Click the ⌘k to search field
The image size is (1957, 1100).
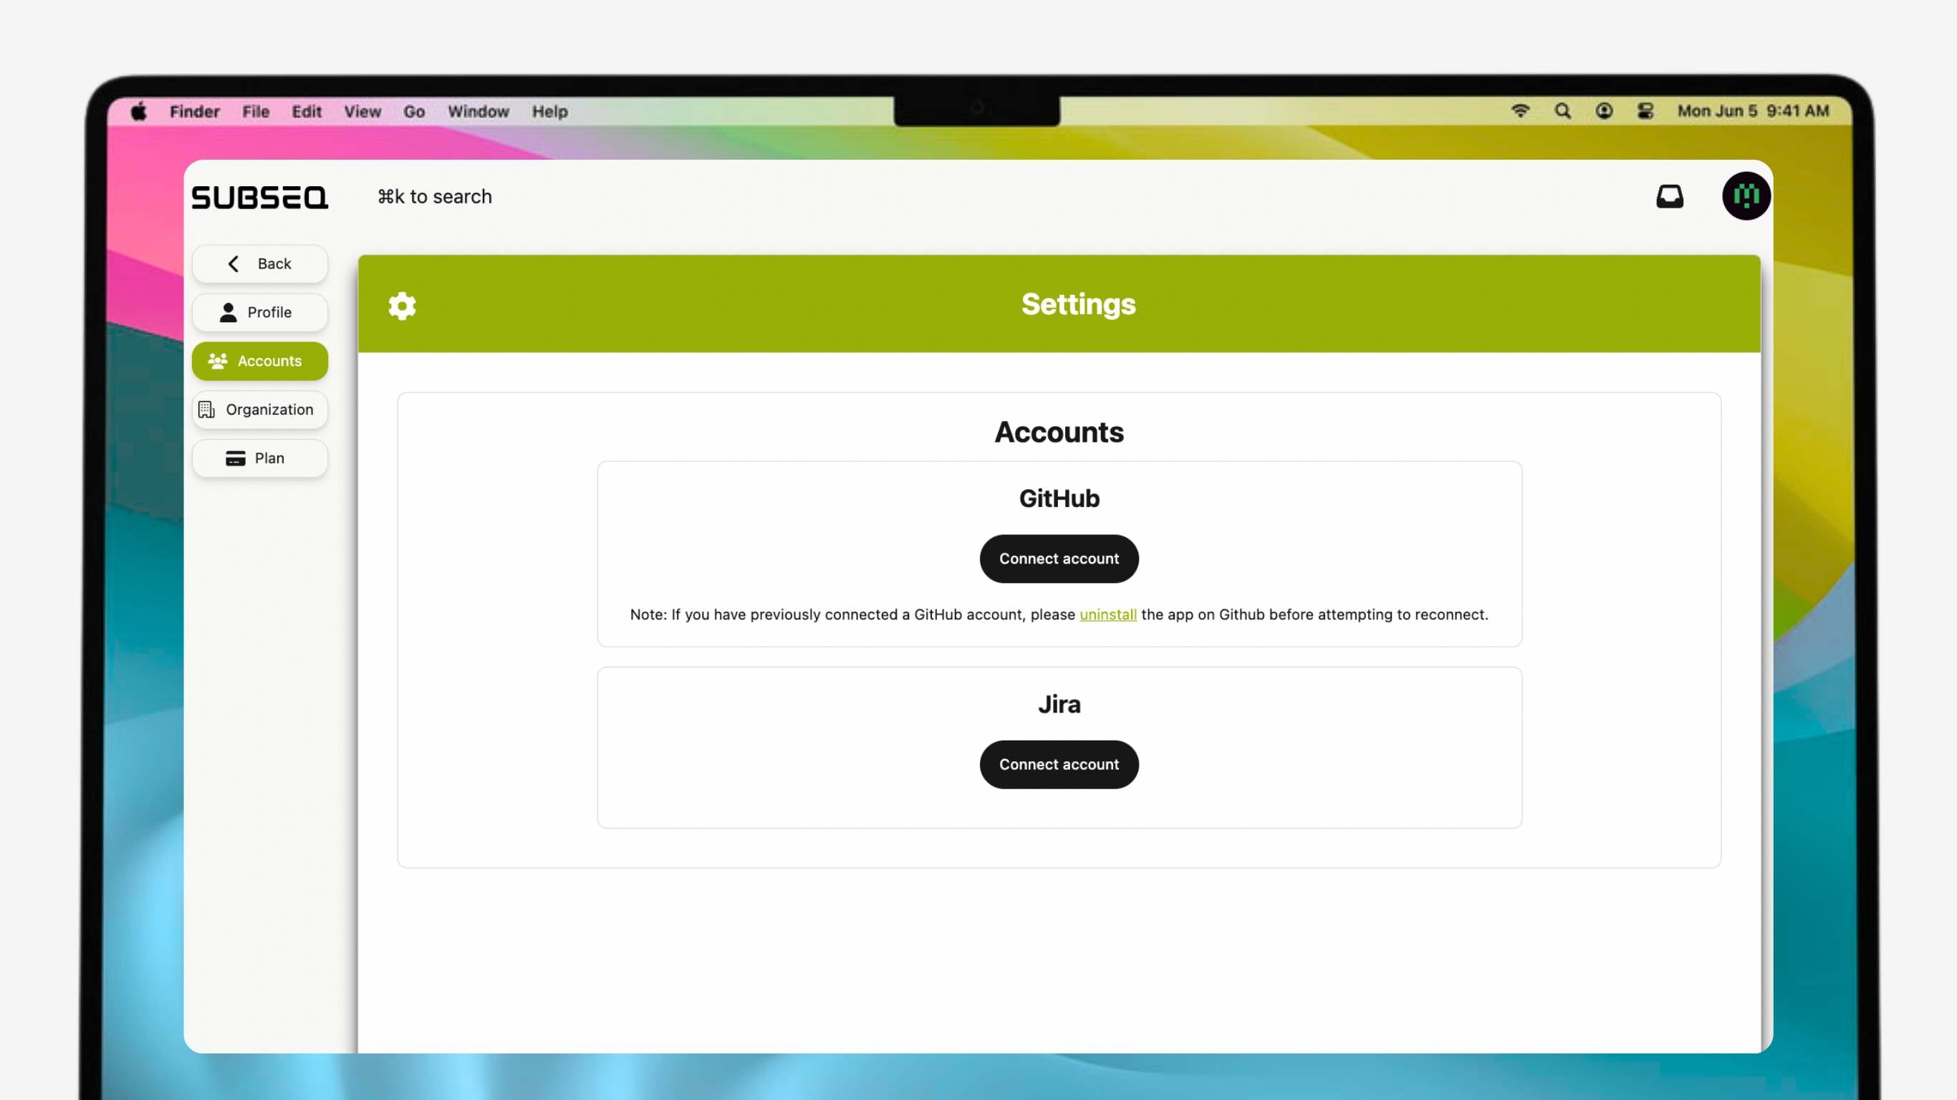pyautogui.click(x=435, y=197)
